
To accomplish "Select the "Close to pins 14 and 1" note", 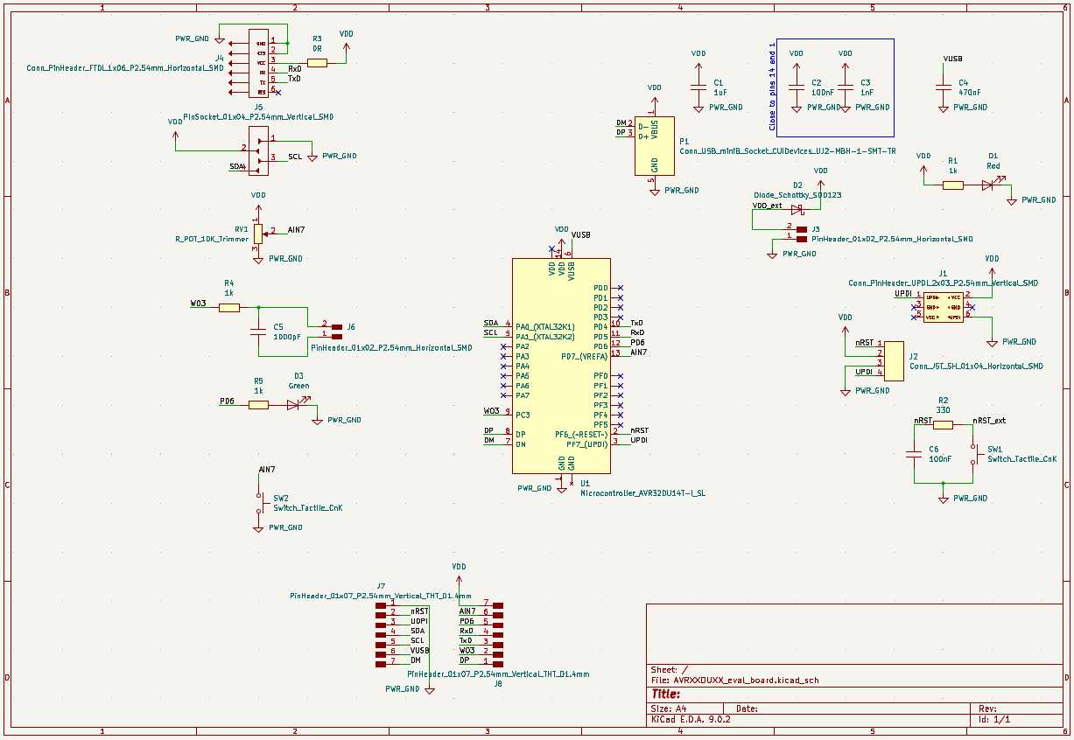I will tap(772, 87).
